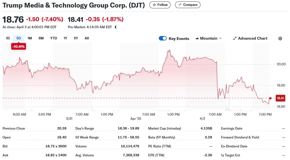The width and height of the screenshot is (290, 160).
Task: Click the Ask value 18.82 x 1400
Action: pyautogui.click(x=56, y=155)
